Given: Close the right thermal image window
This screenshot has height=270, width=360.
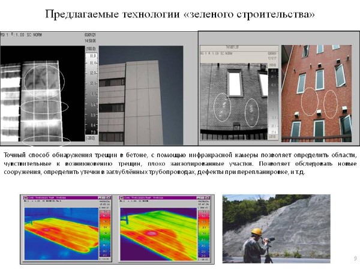Looking at the screenshot, I should 207,197.
